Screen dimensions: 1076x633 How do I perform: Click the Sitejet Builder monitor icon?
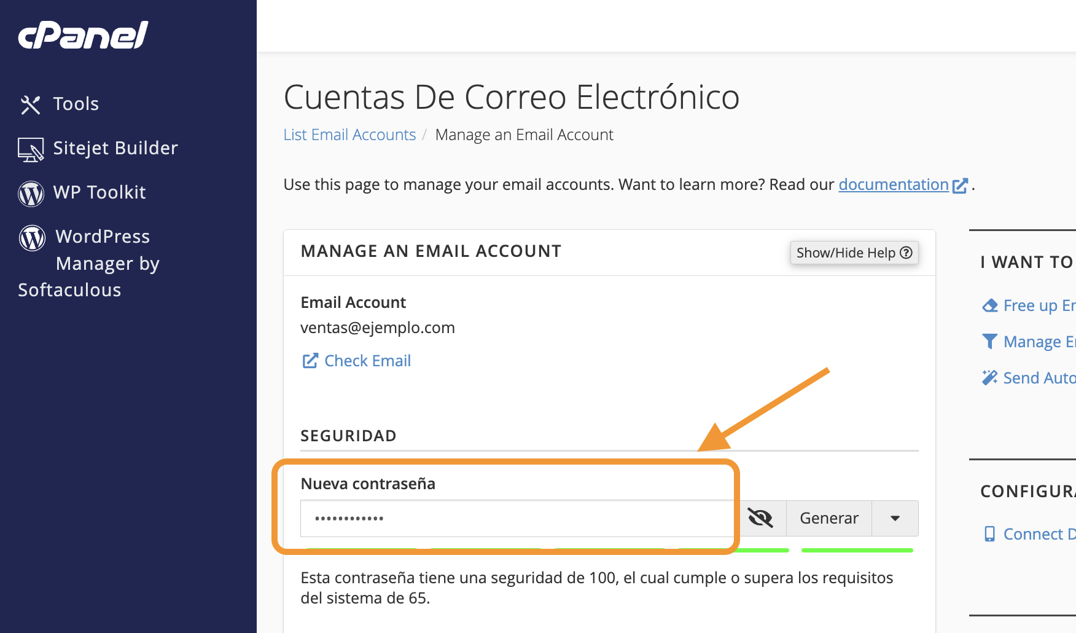pos(31,149)
